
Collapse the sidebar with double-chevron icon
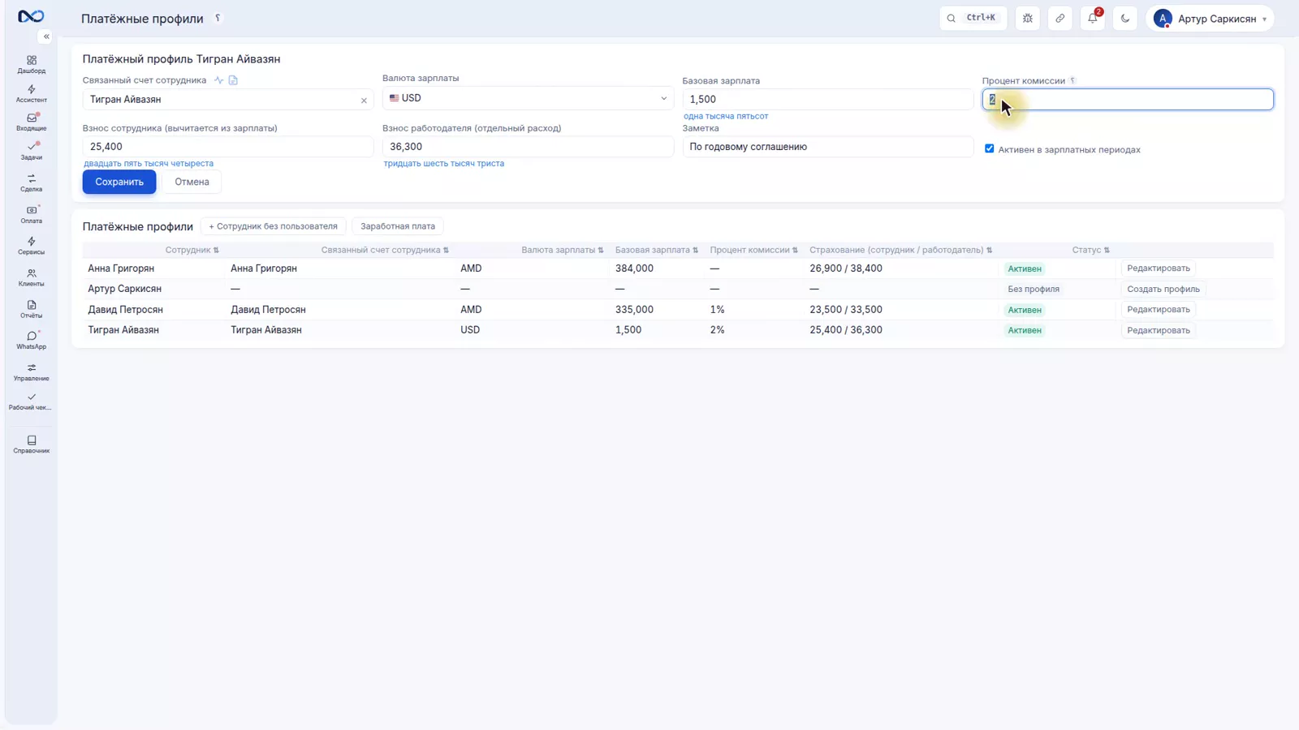46,36
